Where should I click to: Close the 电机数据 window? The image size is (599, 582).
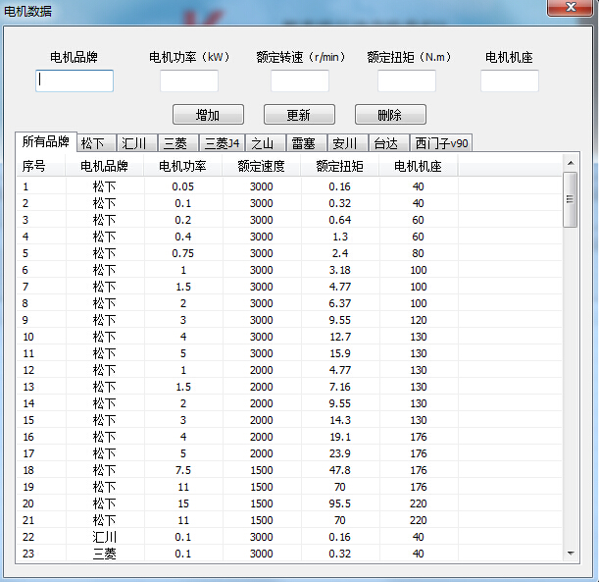(x=571, y=7)
